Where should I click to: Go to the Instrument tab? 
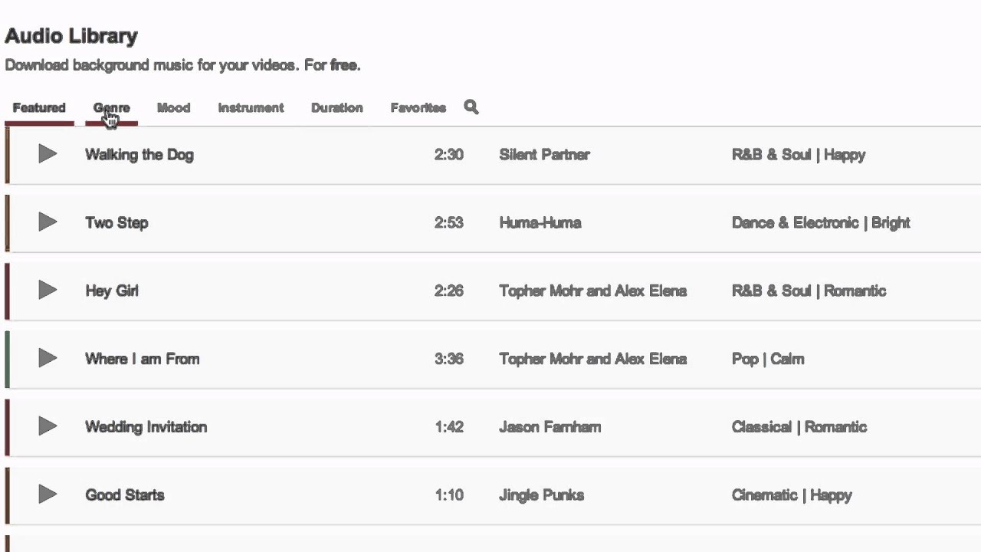[251, 108]
